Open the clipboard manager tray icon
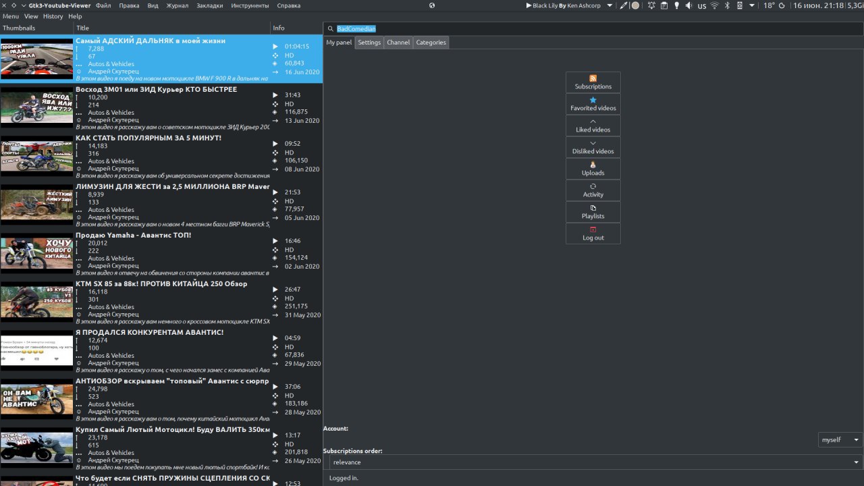The image size is (864, 486). [x=664, y=5]
